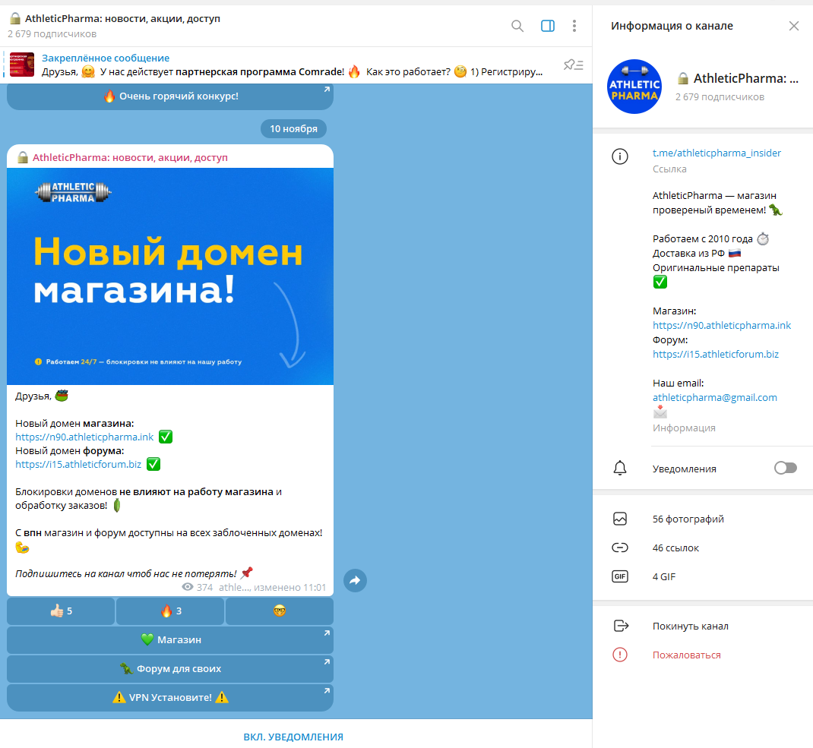Open the 46 ссылок shared links
Viewport: 813px width, 748px height.
(675, 548)
